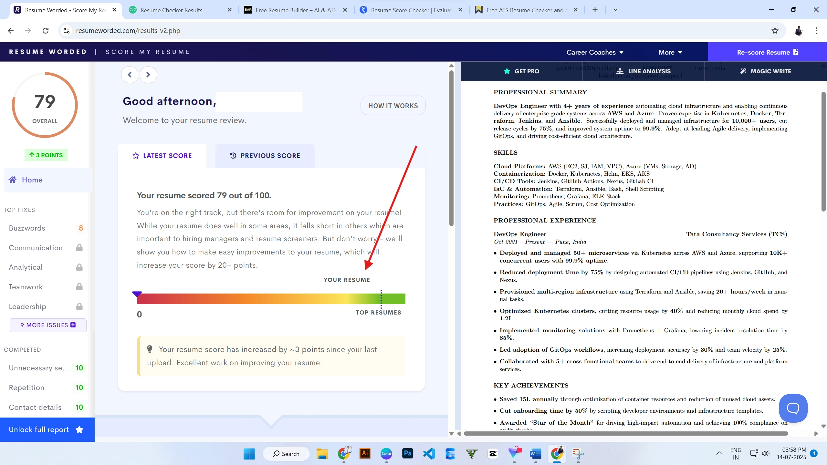The height and width of the screenshot is (465, 827).
Task: Open the Chrome profile avatar
Action: (x=799, y=31)
